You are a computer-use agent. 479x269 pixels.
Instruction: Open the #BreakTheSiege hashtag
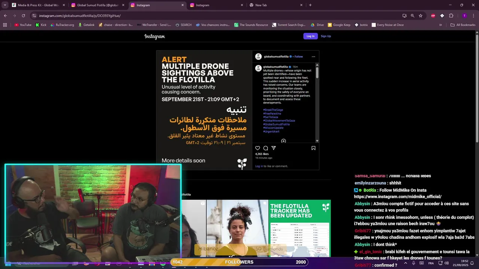coord(273,110)
